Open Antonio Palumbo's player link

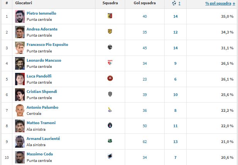(42, 107)
